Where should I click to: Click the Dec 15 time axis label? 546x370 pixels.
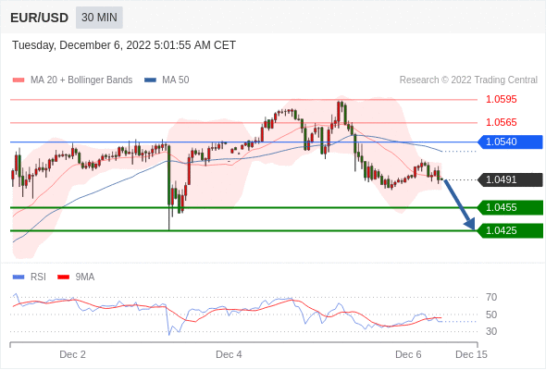click(x=471, y=354)
